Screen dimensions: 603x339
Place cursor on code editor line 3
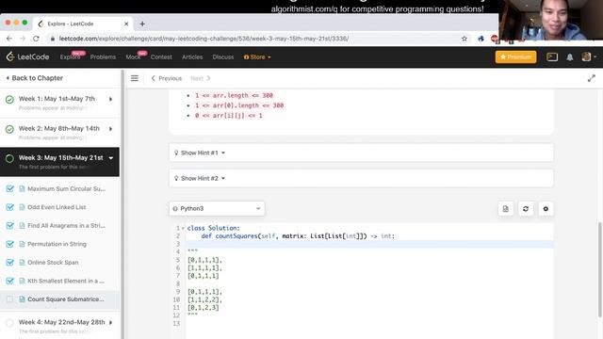click(369, 244)
